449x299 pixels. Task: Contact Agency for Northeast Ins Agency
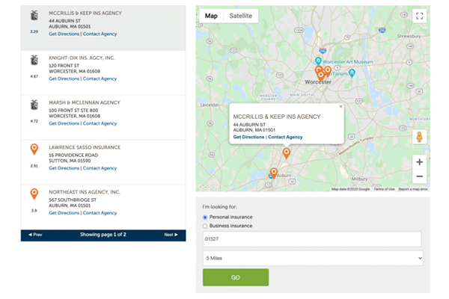coord(100,213)
